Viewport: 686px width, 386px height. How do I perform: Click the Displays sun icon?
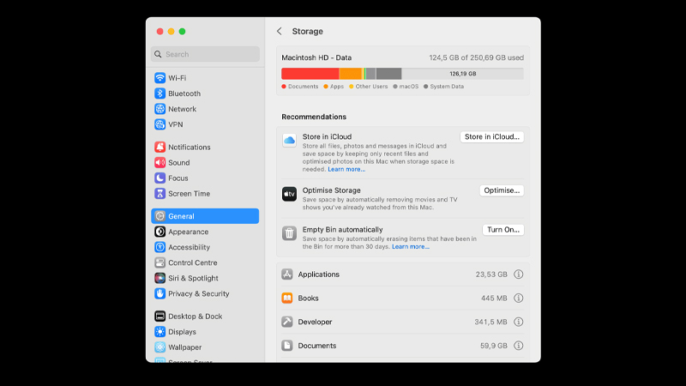pos(160,332)
